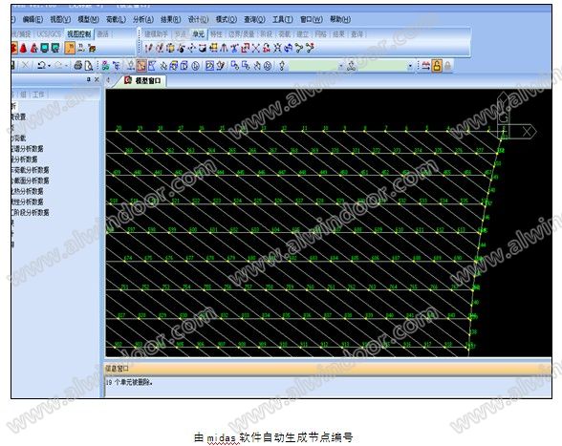Toggle the orange unlocked padlock button
The height and width of the screenshot is (446, 562).
coord(437,66)
